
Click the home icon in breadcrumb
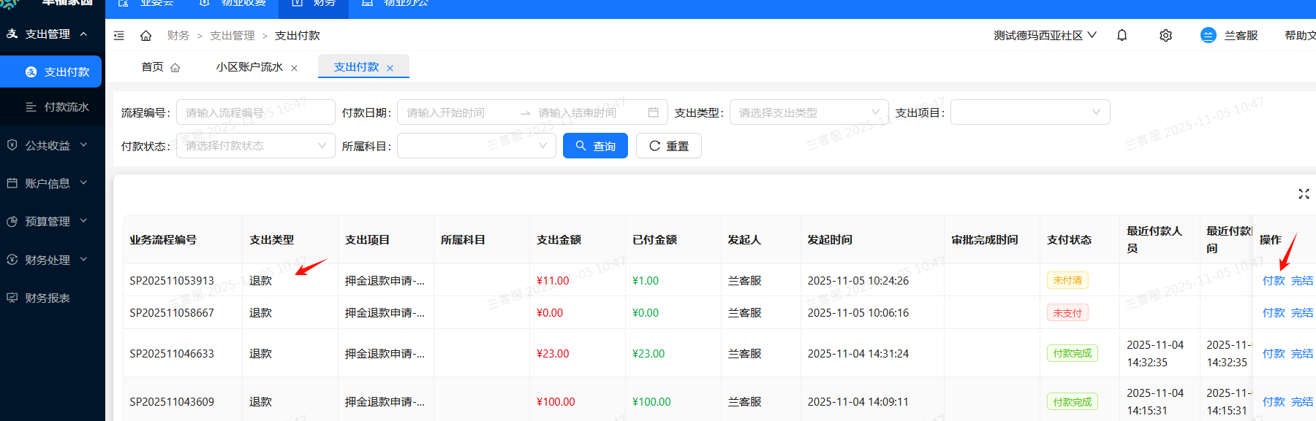[146, 36]
